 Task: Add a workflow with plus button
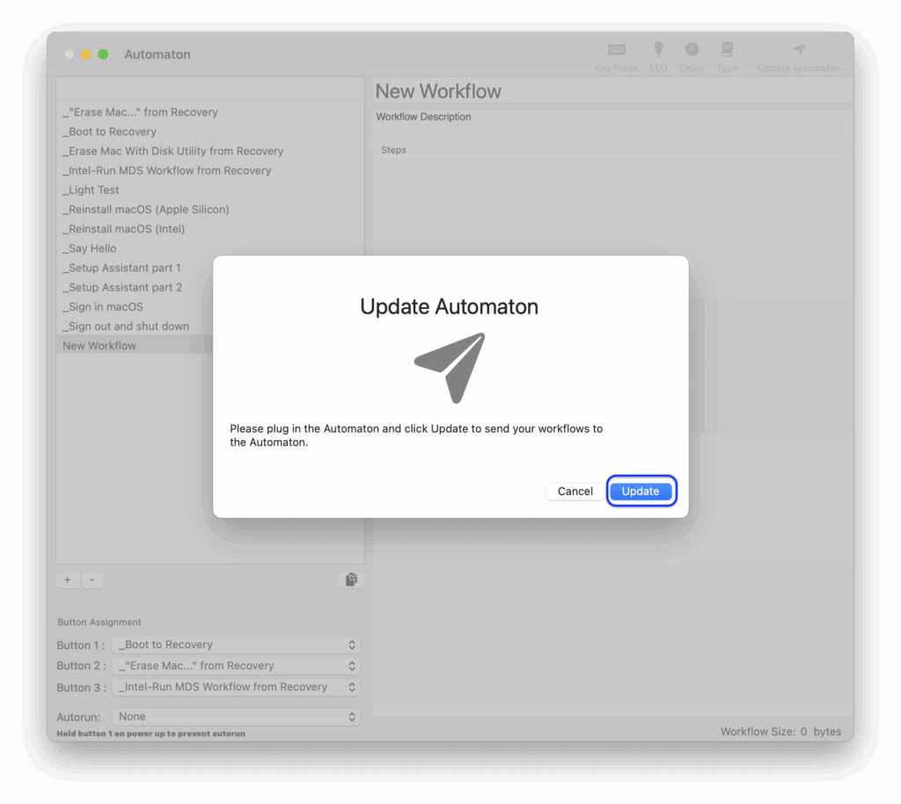tap(68, 579)
